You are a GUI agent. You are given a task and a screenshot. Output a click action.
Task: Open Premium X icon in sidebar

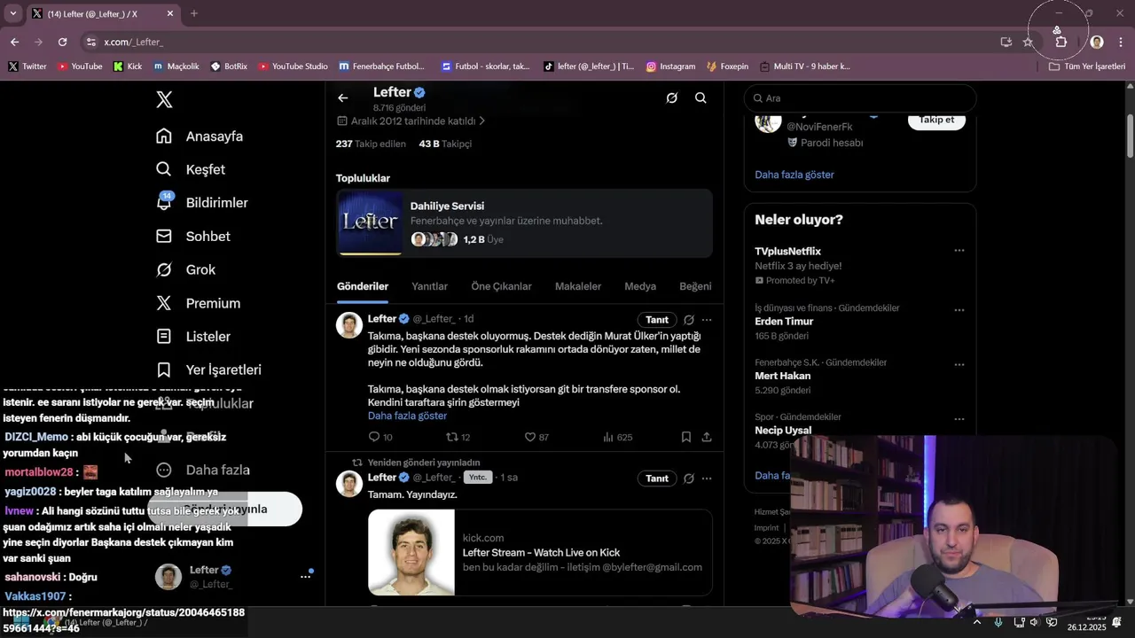164,303
